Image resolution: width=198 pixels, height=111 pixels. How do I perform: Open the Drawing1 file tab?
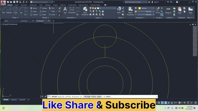(x=24, y=21)
